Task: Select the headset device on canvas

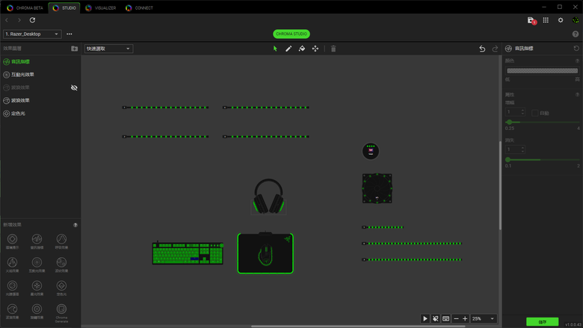Action: coord(268,197)
